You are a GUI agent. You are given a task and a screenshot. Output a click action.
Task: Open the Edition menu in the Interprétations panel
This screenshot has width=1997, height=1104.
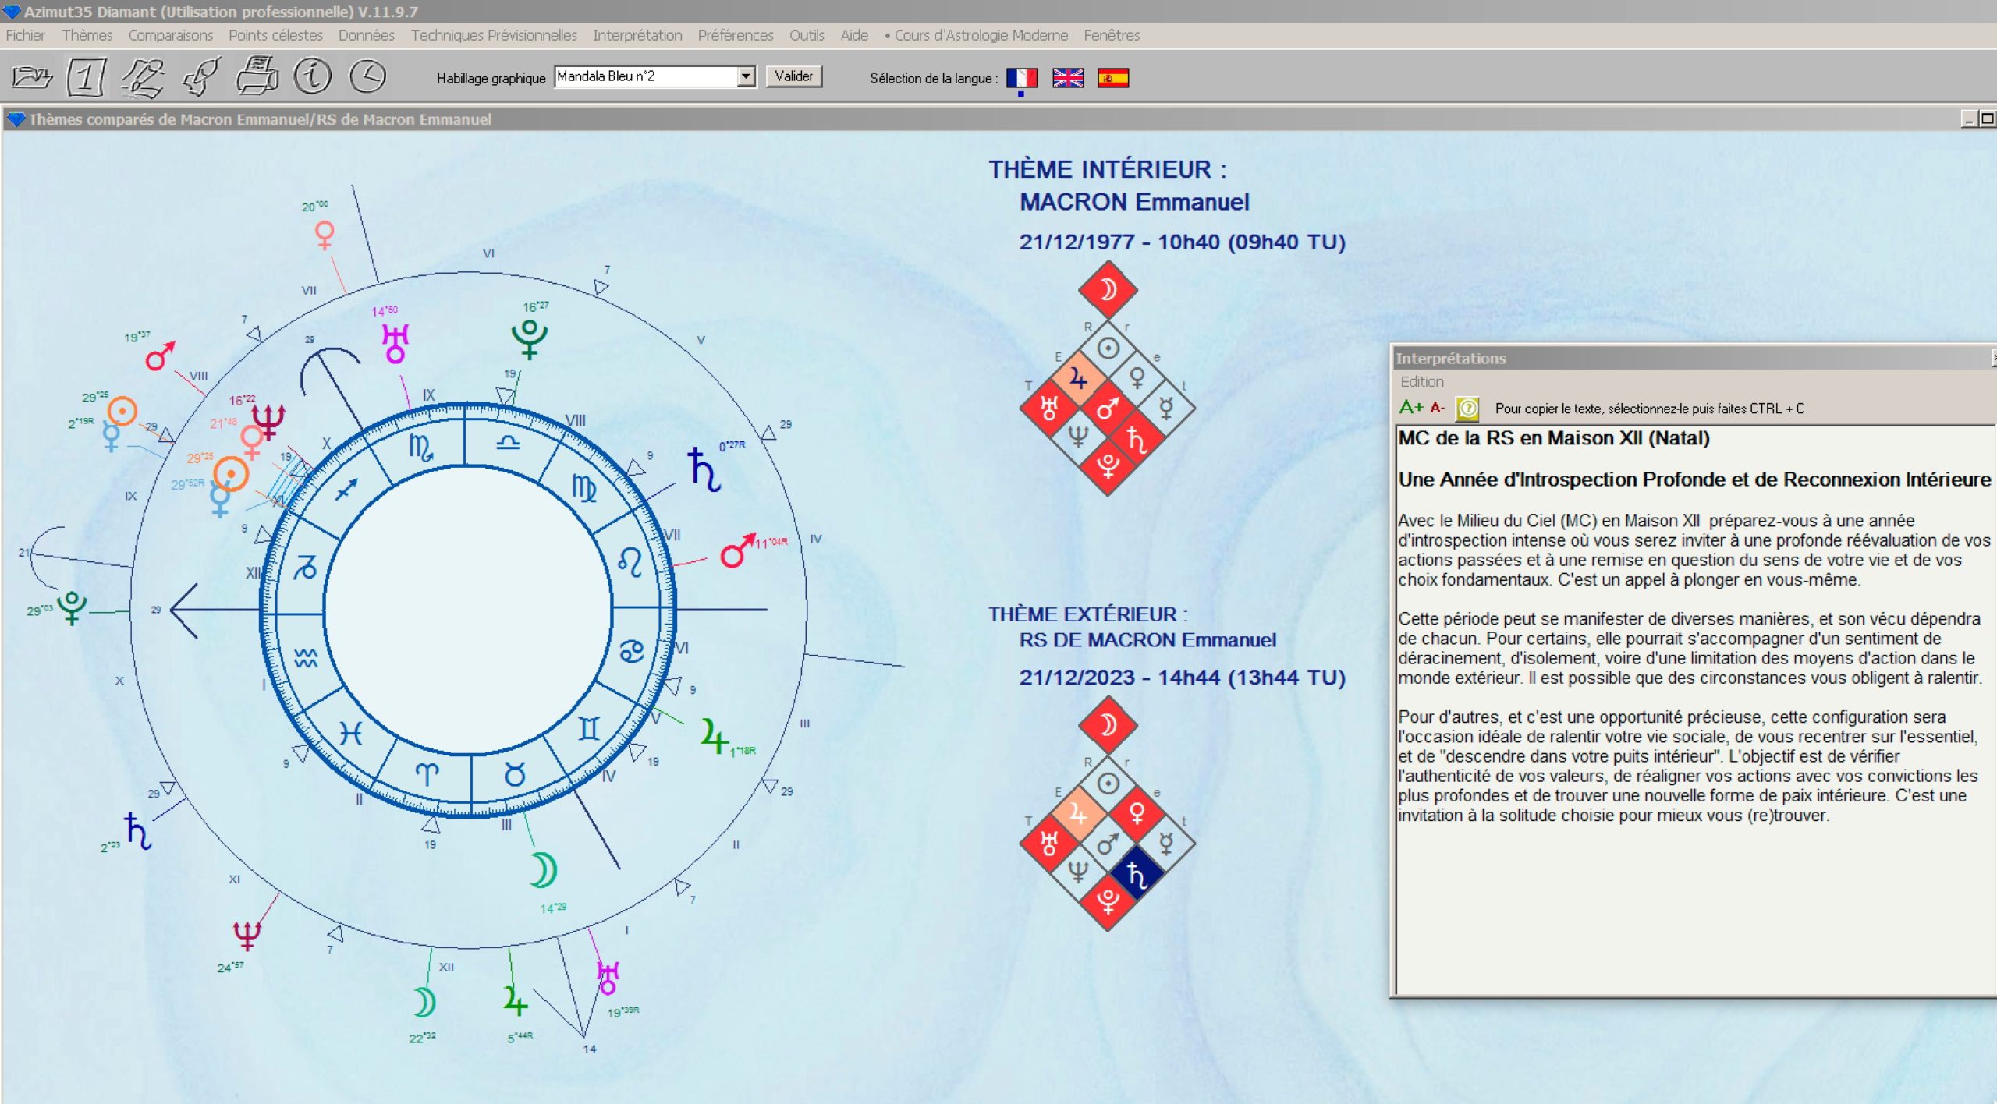pos(1421,382)
